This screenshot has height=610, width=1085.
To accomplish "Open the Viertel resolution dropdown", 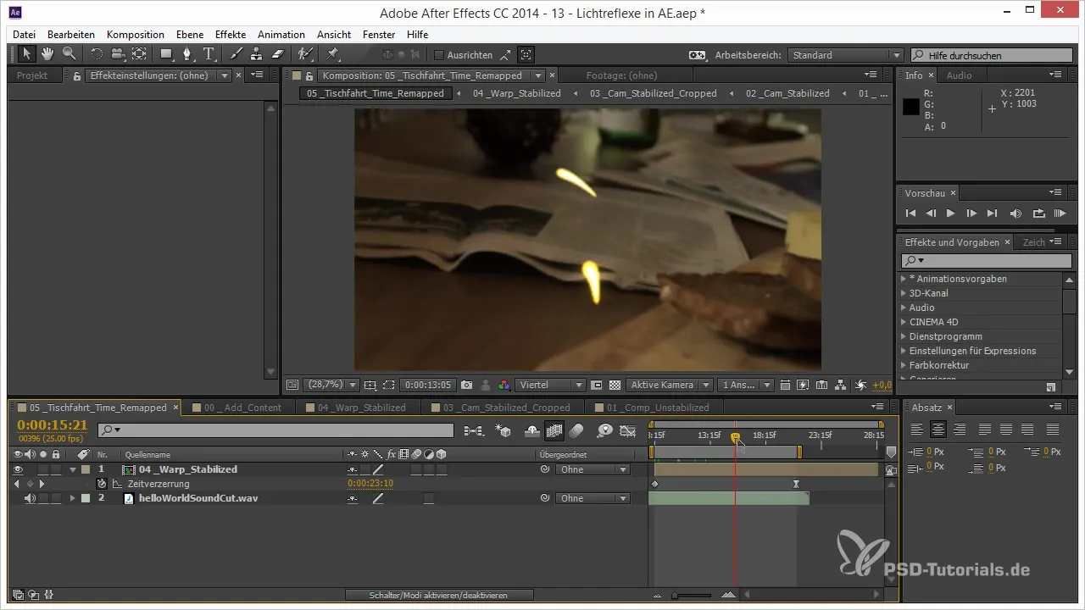I will pos(551,385).
